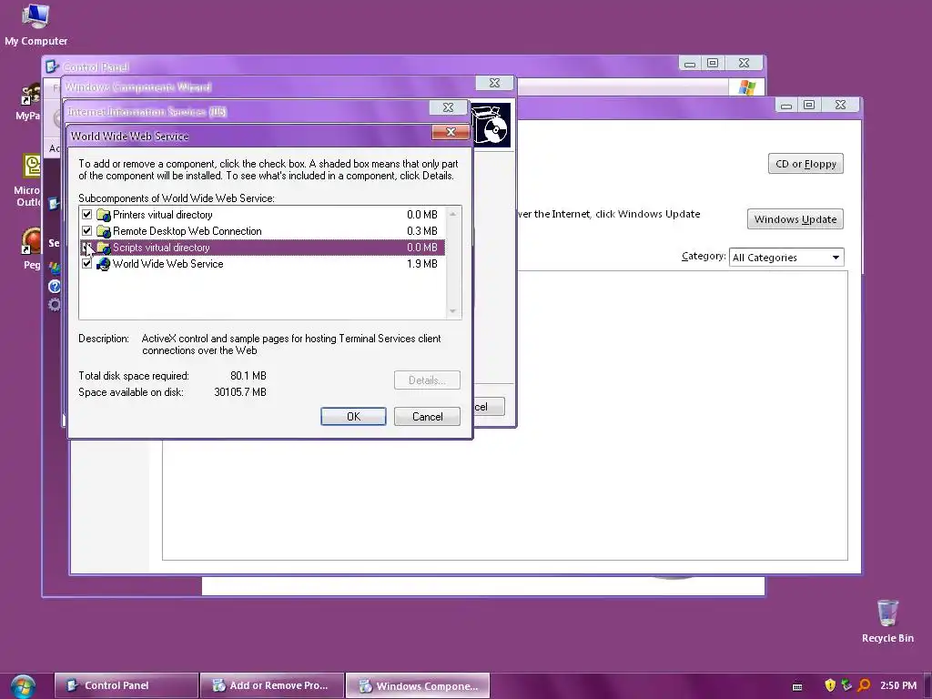The height and width of the screenshot is (699, 932).
Task: Click the 0.3 MB size value
Action: pyautogui.click(x=422, y=230)
